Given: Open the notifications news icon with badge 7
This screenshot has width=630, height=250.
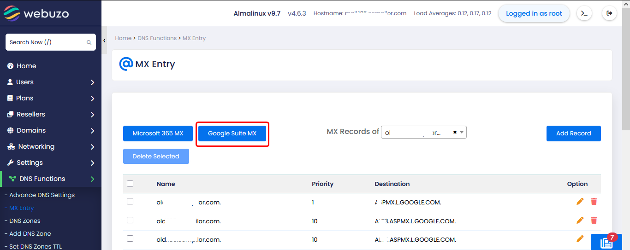Looking at the screenshot, I should (606, 242).
